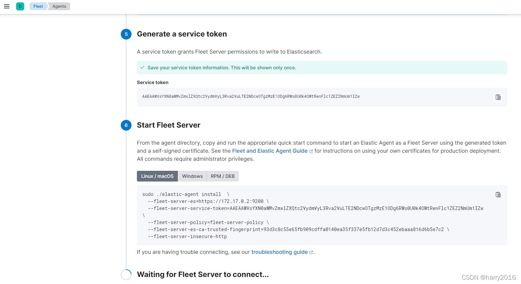Switch to the Windows tab

192,176
